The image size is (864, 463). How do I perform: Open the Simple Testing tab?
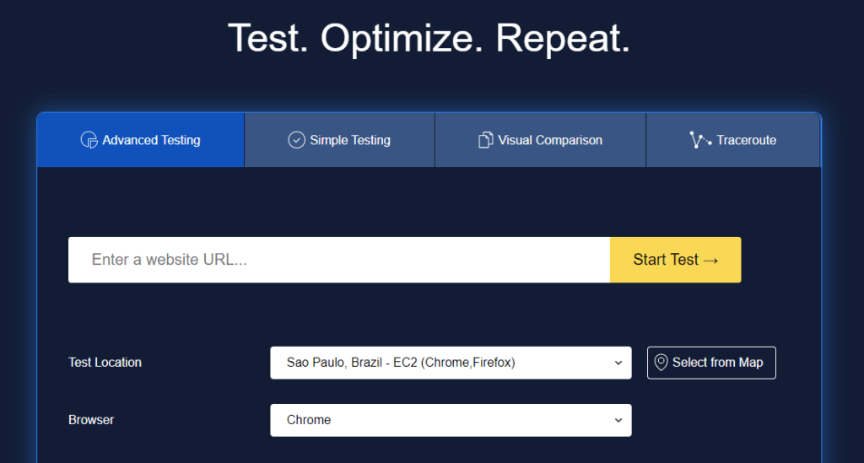coord(340,140)
